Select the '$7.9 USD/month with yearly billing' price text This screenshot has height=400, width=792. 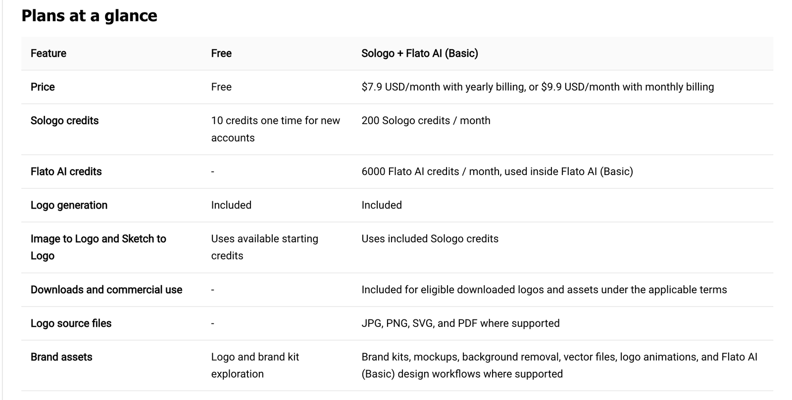click(443, 87)
